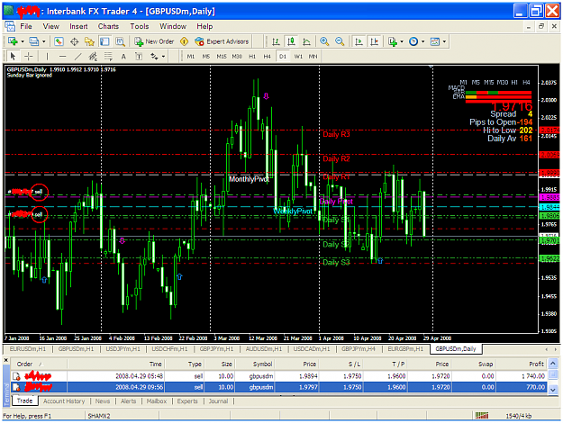Select the text A tool
Screen dimensions: 563x423
123,57
